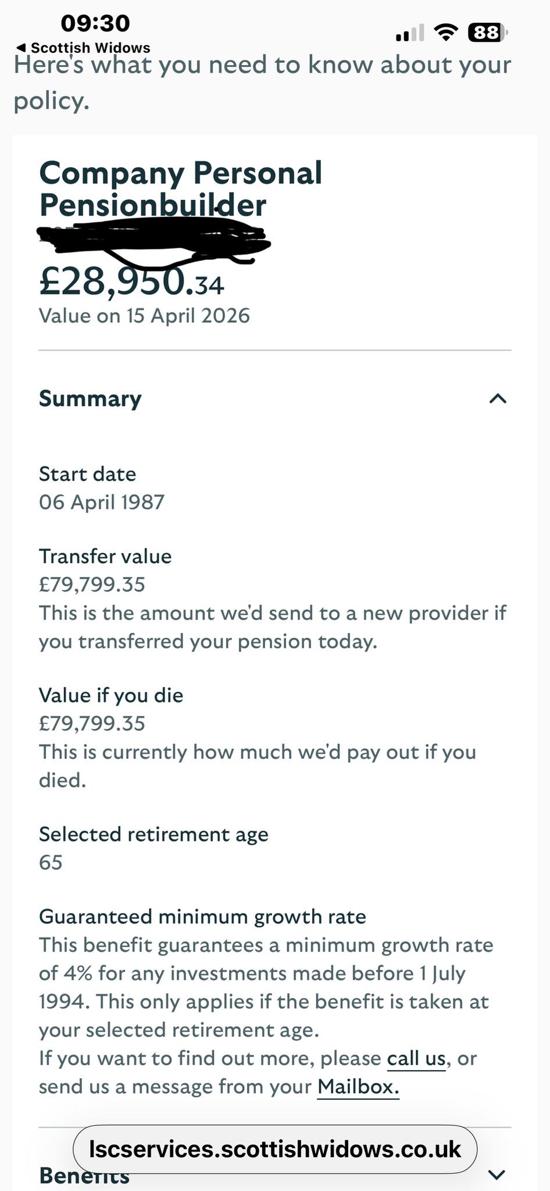Screen dimensions: 550x1191
Task: Tap the Guaranteed minimum growth rate heading
Action: [202, 917]
